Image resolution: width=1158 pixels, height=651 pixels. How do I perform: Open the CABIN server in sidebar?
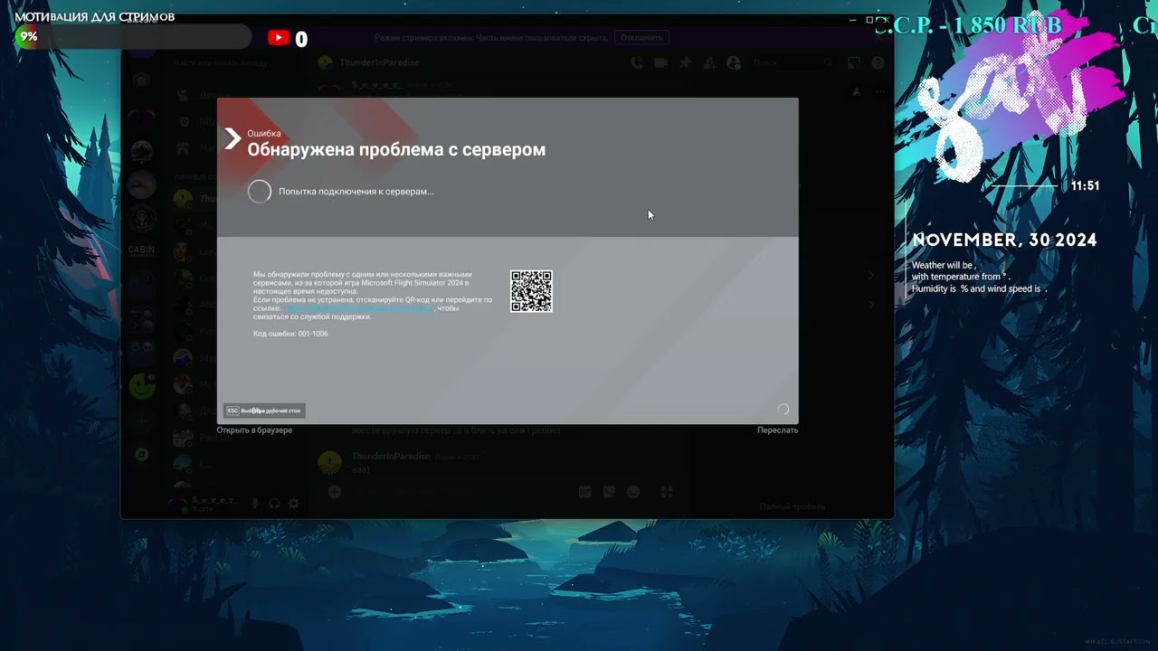(141, 250)
